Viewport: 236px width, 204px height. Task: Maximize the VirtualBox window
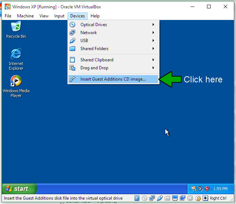point(209,7)
